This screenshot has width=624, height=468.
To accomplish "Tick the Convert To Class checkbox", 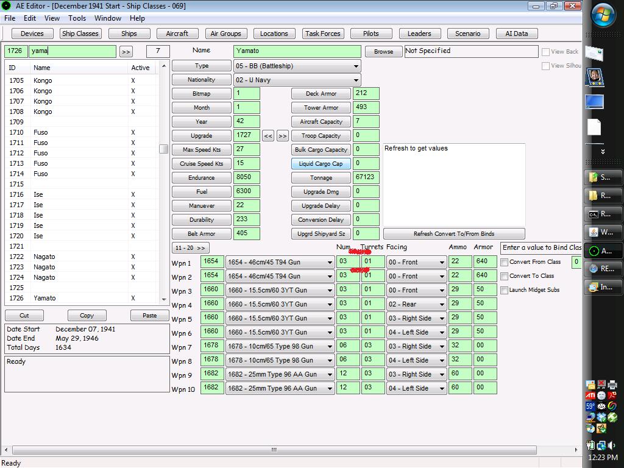I will [x=504, y=276].
